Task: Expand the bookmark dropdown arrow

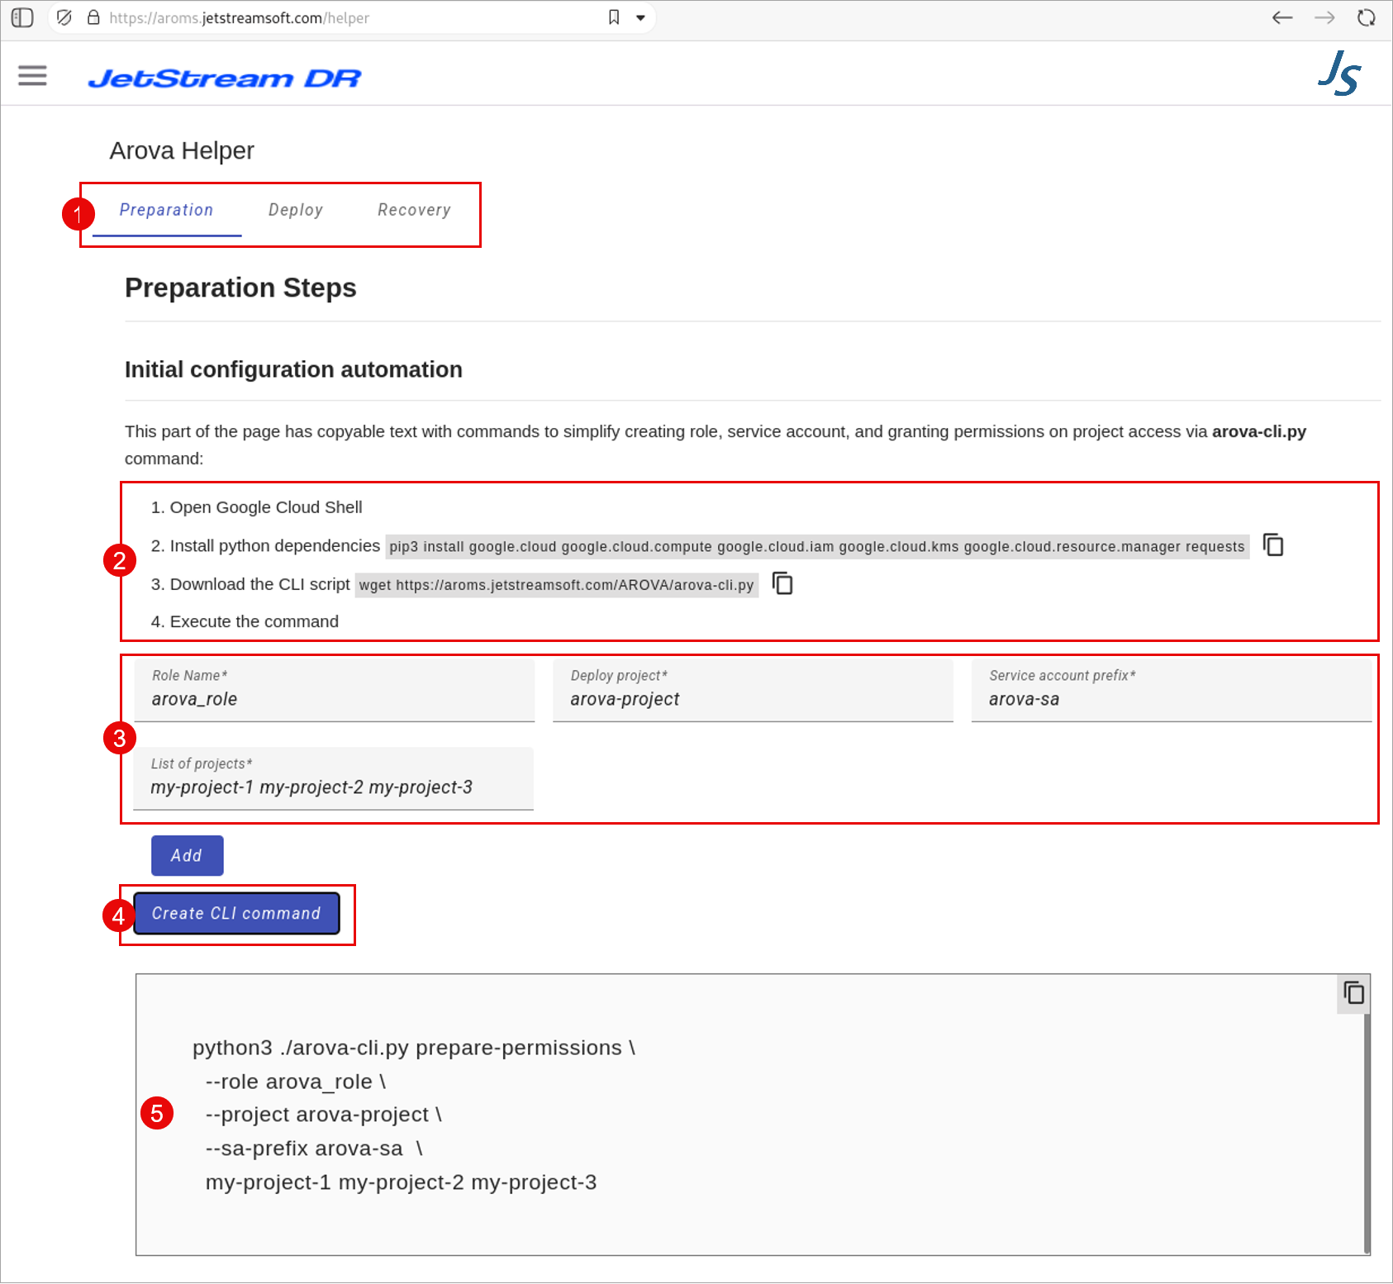Action: pos(640,17)
